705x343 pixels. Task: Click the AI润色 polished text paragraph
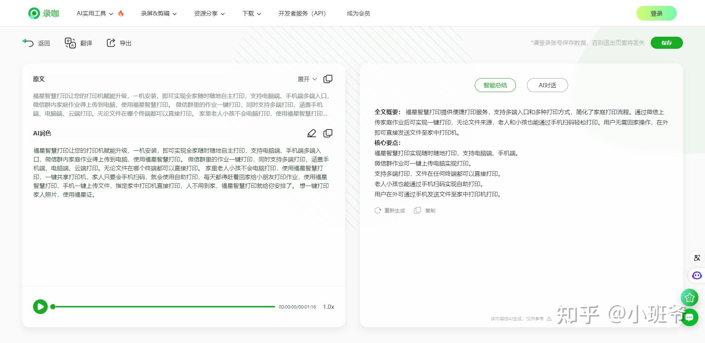[181, 173]
